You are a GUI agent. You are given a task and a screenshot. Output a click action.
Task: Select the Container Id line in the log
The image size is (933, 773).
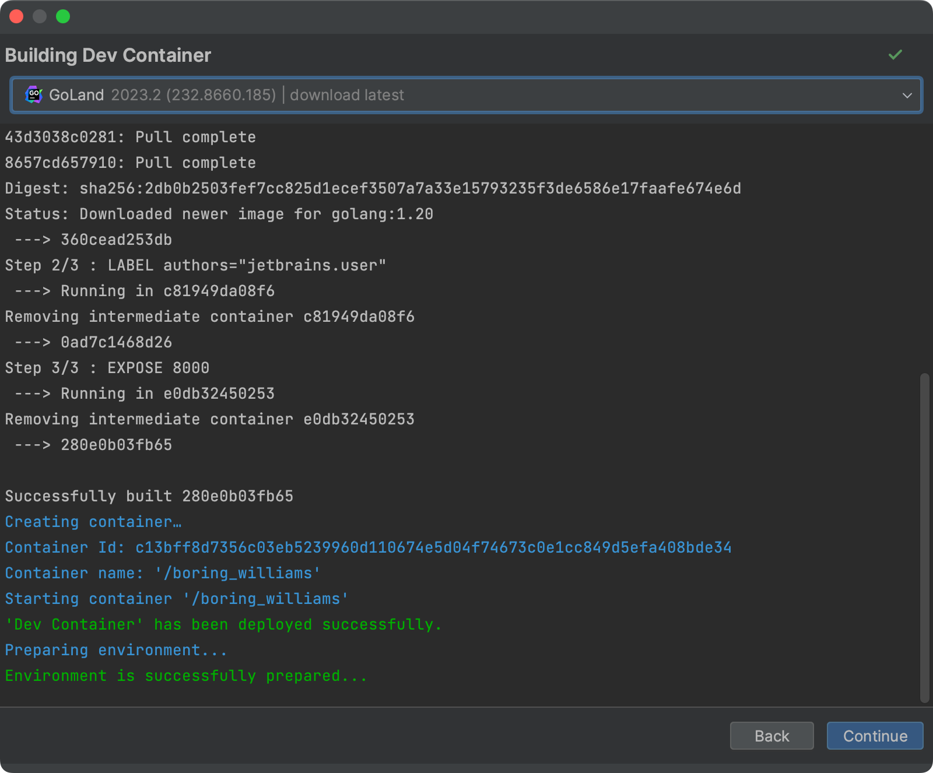[367, 547]
